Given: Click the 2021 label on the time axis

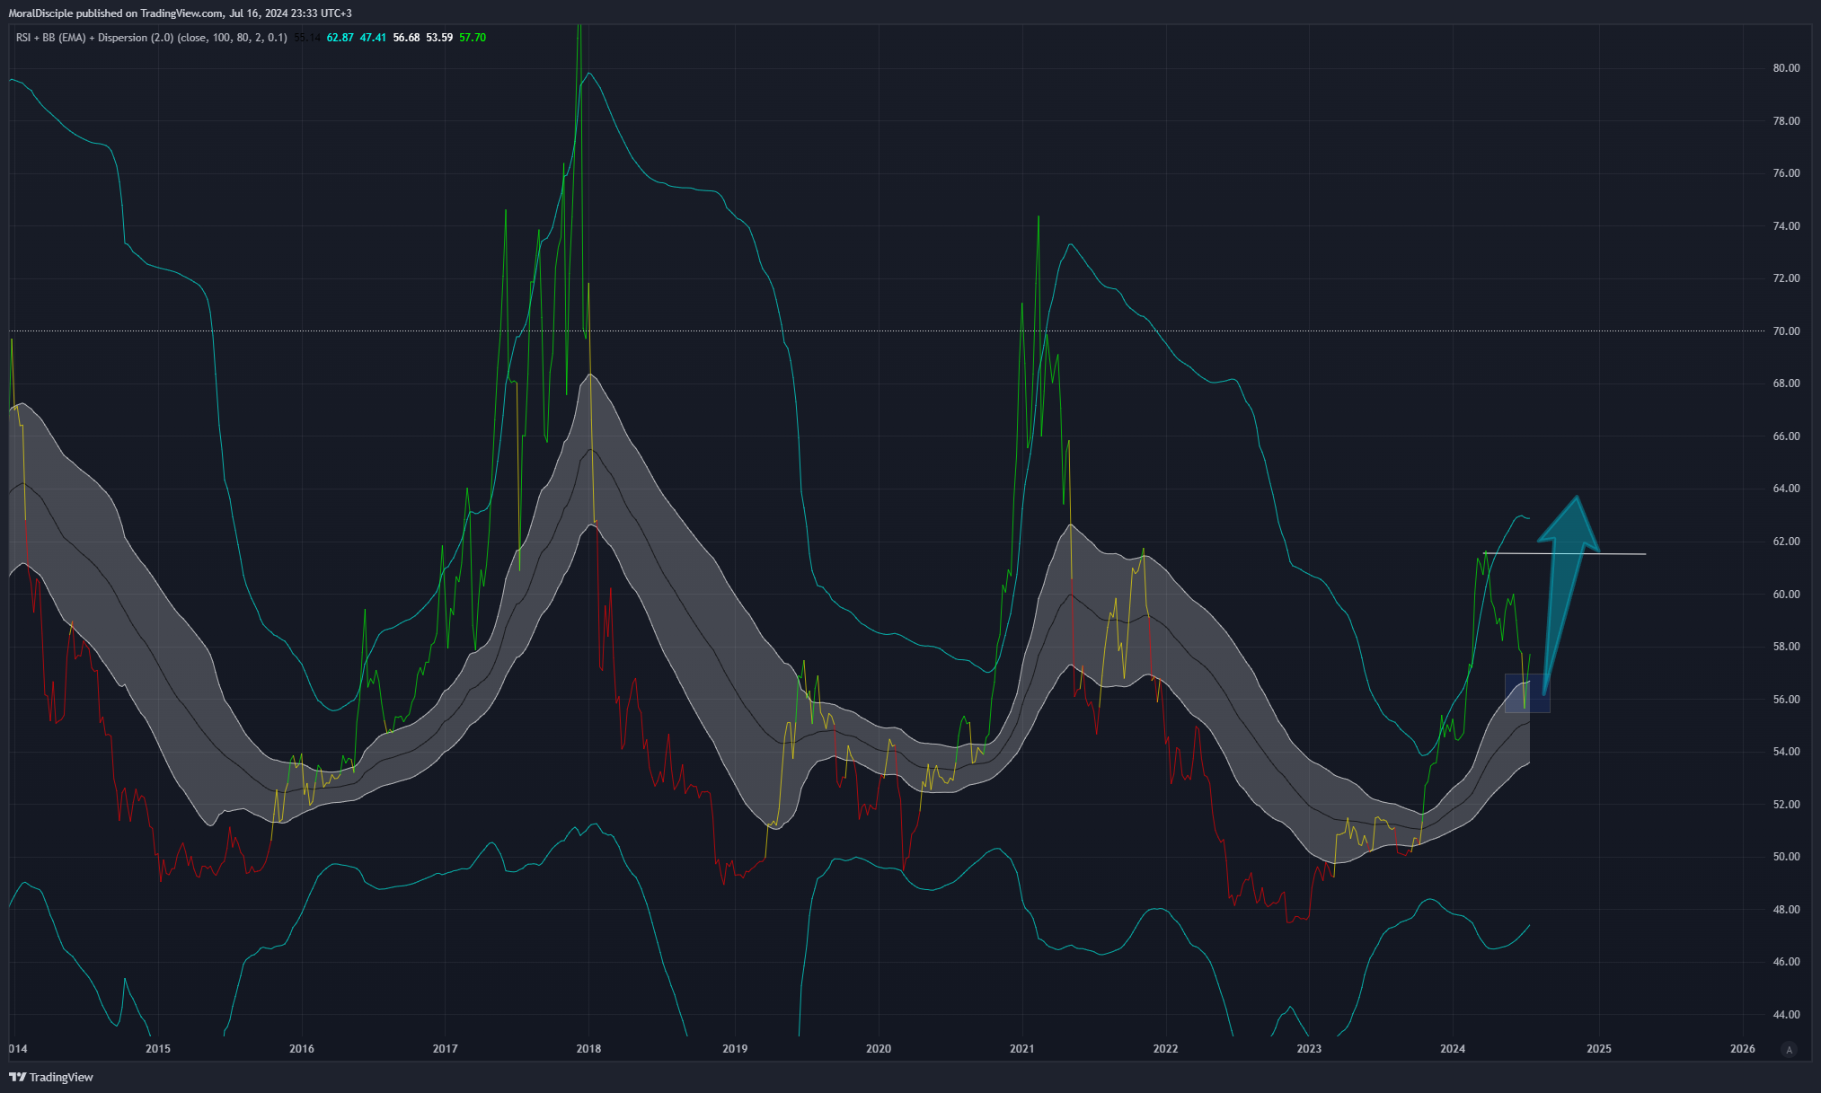Looking at the screenshot, I should 1021,1049.
